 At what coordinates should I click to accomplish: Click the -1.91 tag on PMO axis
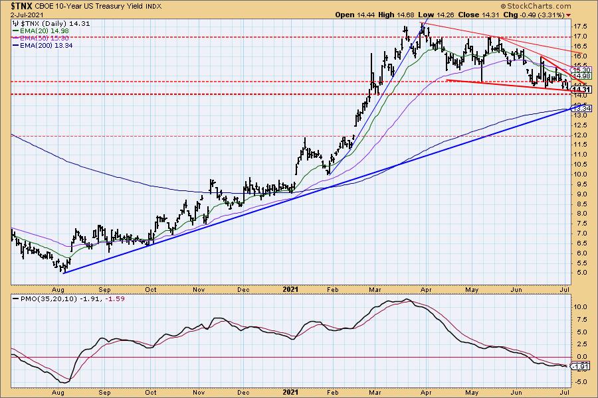point(581,366)
